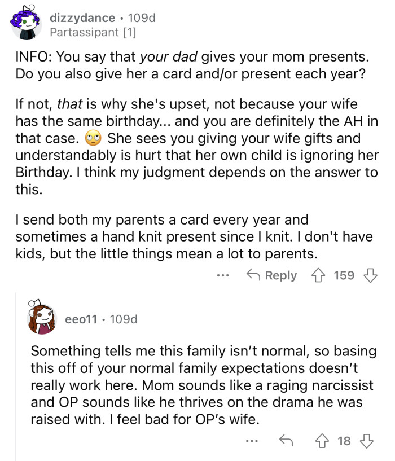The width and height of the screenshot is (395, 461).
Task: Upvote dizzydance's comment
Action: tap(320, 275)
